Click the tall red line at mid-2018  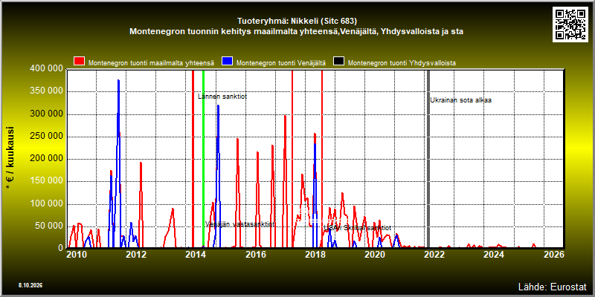(x=322, y=159)
